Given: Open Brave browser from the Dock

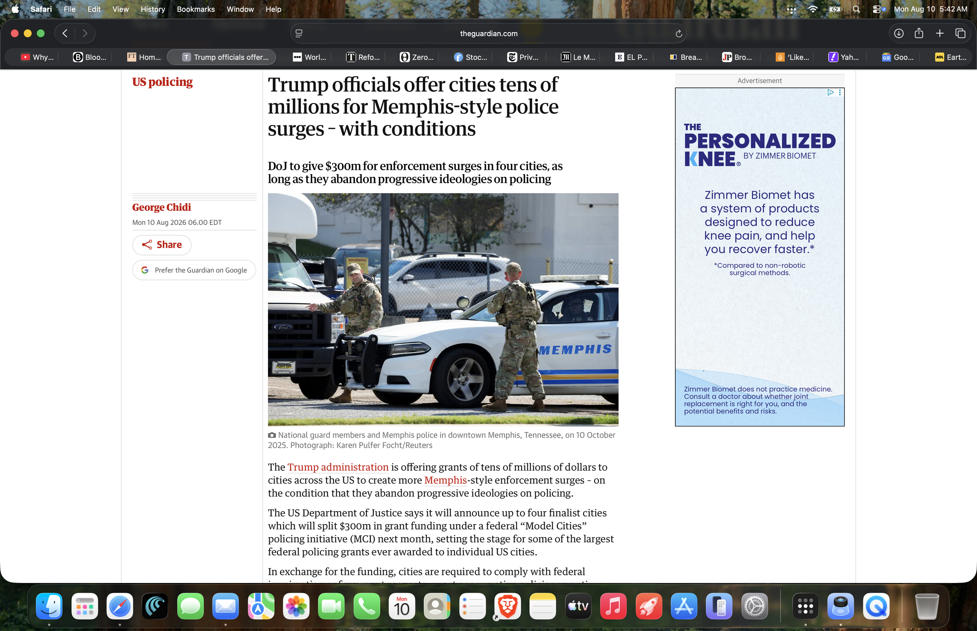Looking at the screenshot, I should 508,606.
